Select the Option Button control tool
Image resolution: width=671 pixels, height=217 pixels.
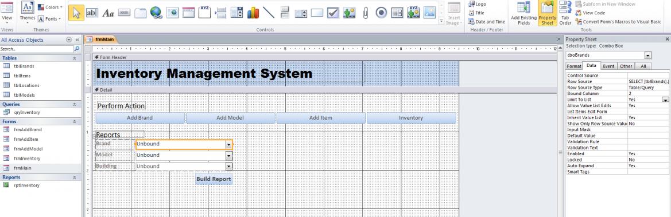click(x=381, y=13)
